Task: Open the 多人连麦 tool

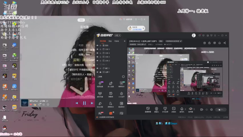Action: pos(111,84)
